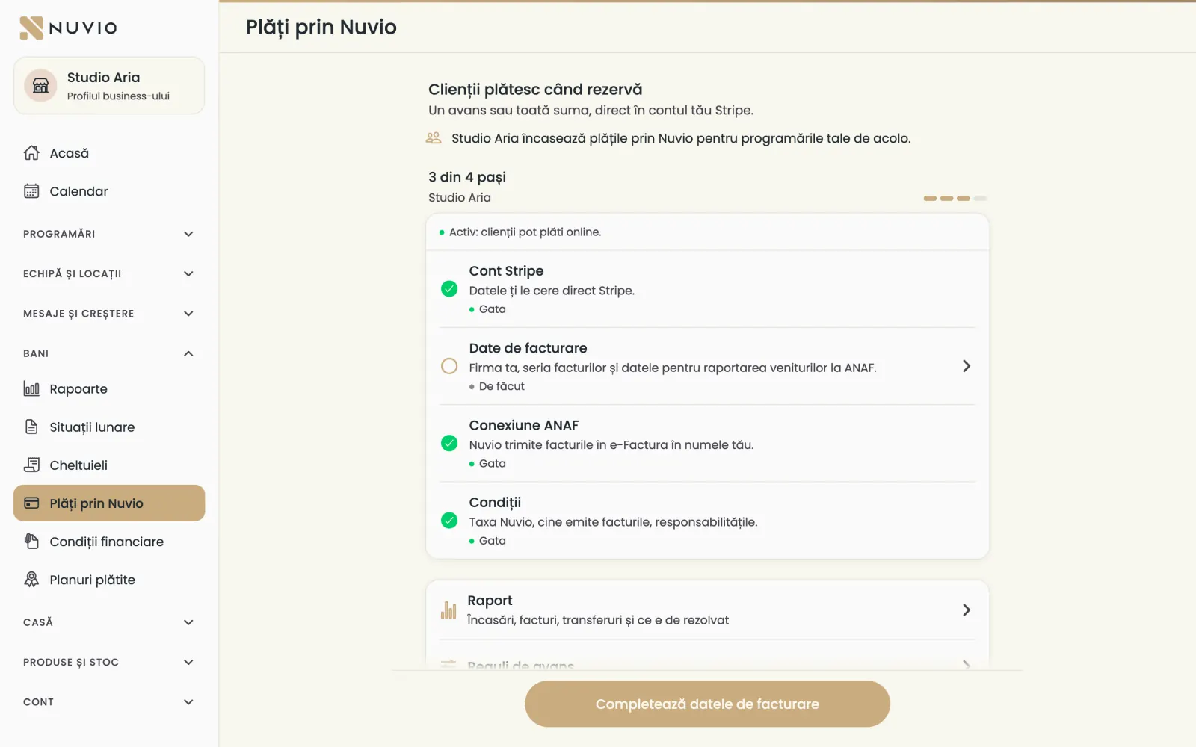Image resolution: width=1196 pixels, height=747 pixels.
Task: Click the green check for Cont Stripe
Action: pos(449,289)
